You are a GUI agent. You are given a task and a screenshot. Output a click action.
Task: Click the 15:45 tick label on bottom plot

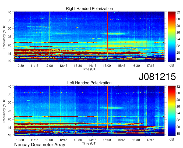(x=121, y=140)
